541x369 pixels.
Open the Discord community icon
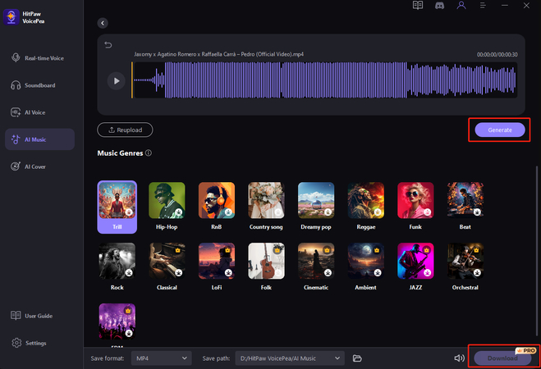click(x=439, y=6)
